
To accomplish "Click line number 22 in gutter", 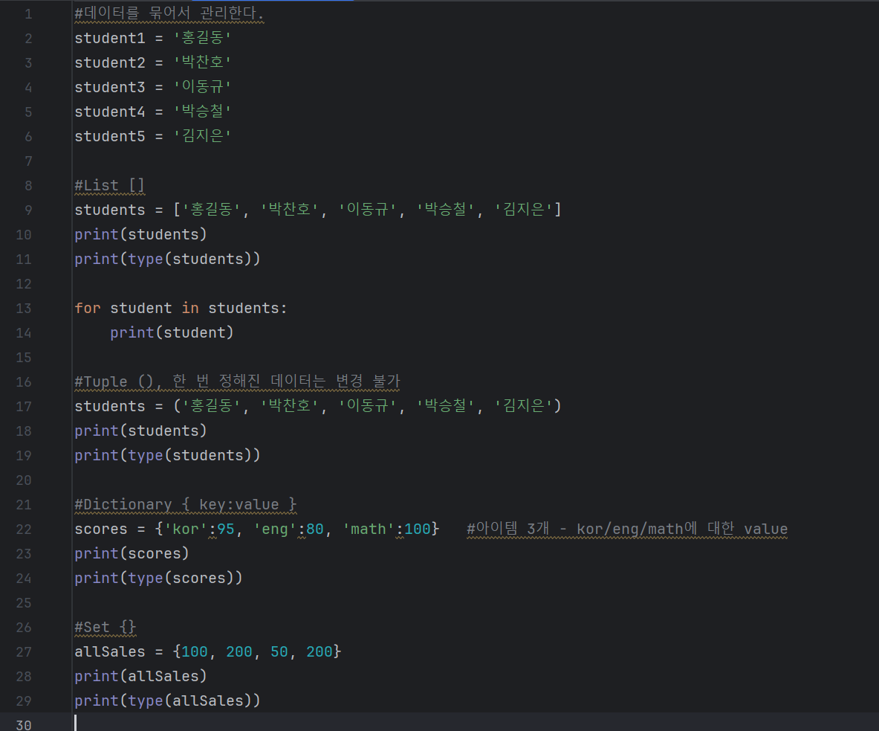I will pyautogui.click(x=24, y=529).
